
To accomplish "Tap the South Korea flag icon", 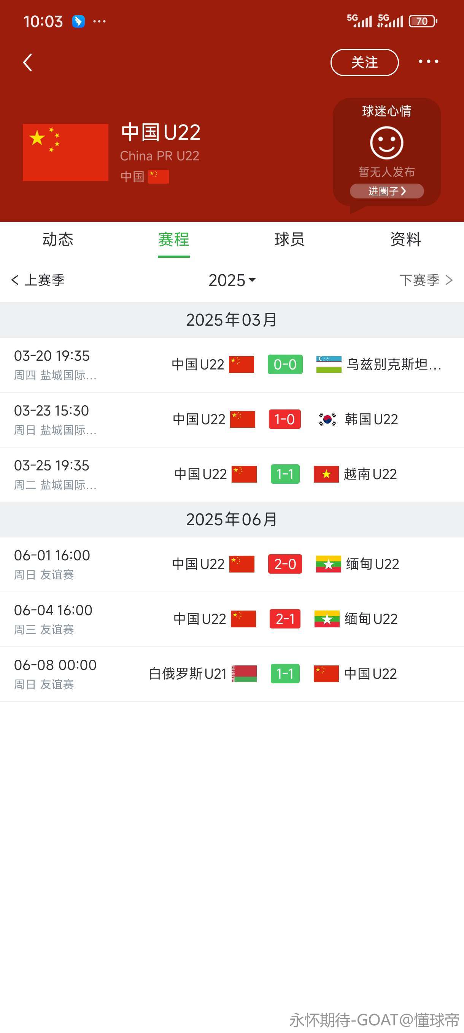I will [x=327, y=419].
